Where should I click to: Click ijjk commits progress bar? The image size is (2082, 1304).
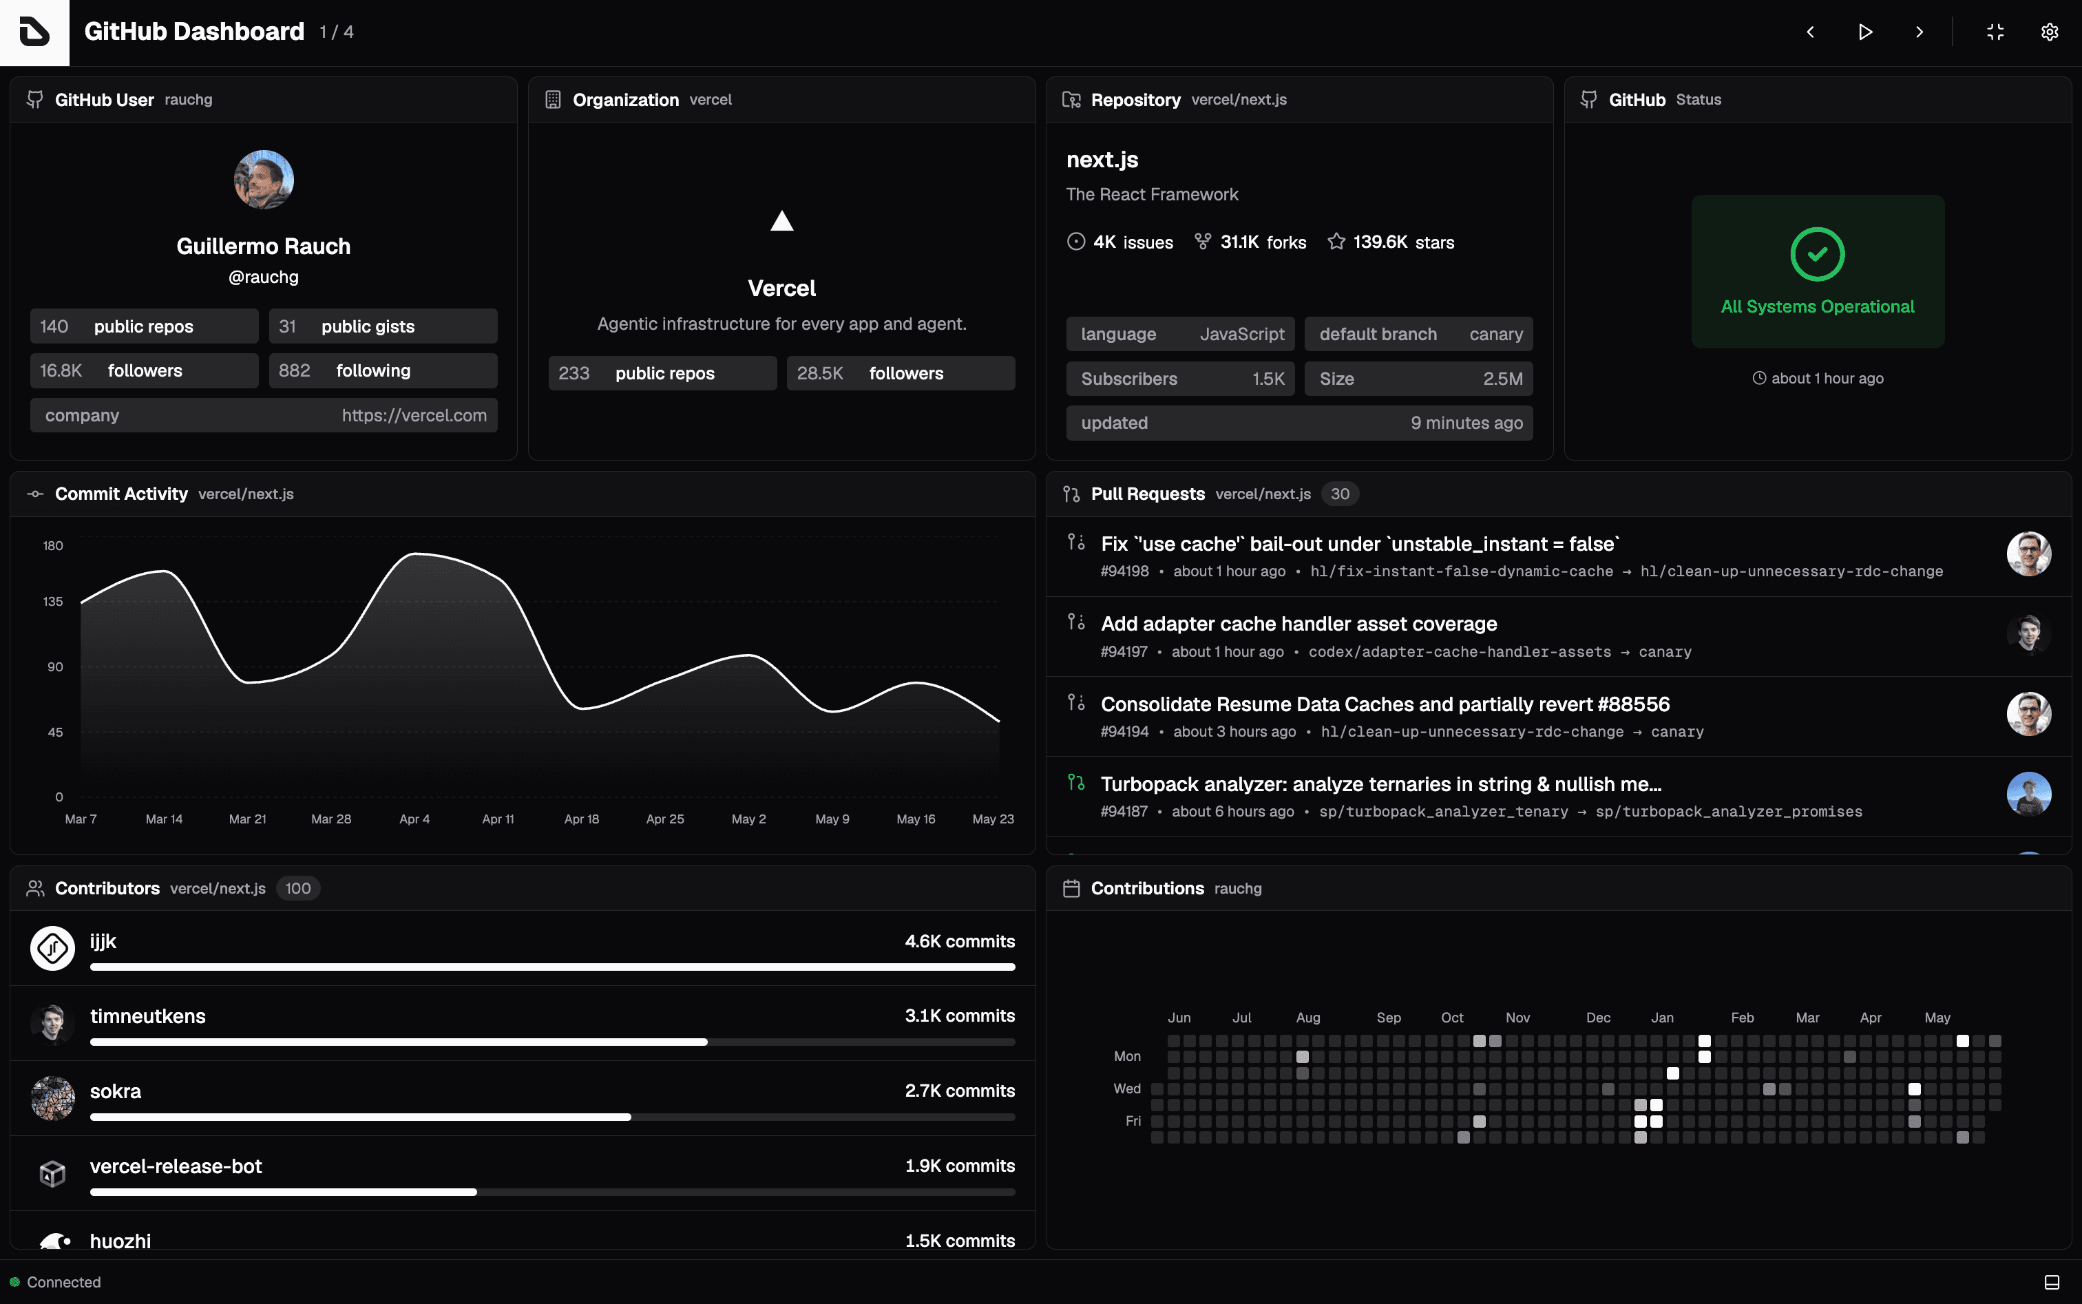[552, 967]
